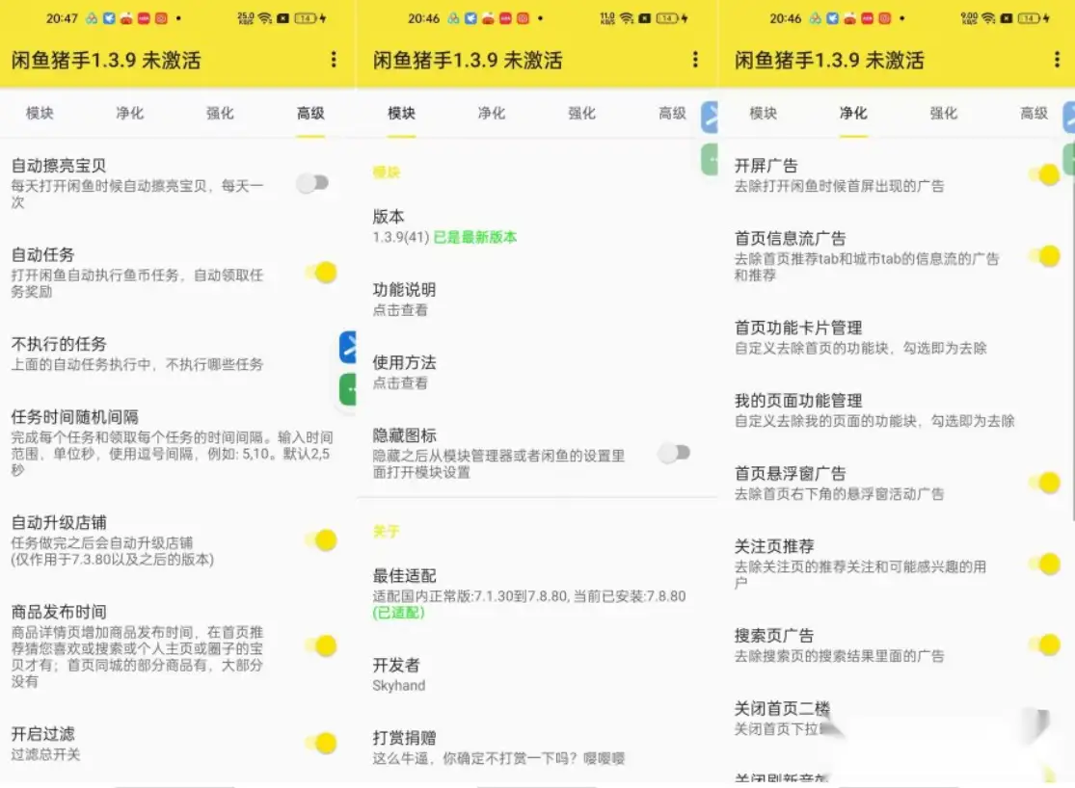
Task: Select the 模块 tab on the 高级 screen
Action: click(x=40, y=114)
